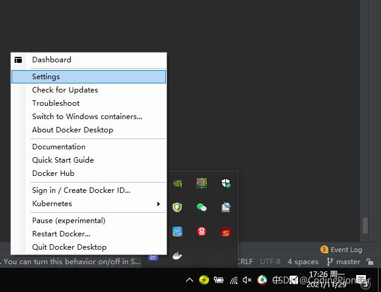Click the Chinese input method indicator
Viewport: 381px width, 292px height.
pyautogui.click(x=276, y=280)
